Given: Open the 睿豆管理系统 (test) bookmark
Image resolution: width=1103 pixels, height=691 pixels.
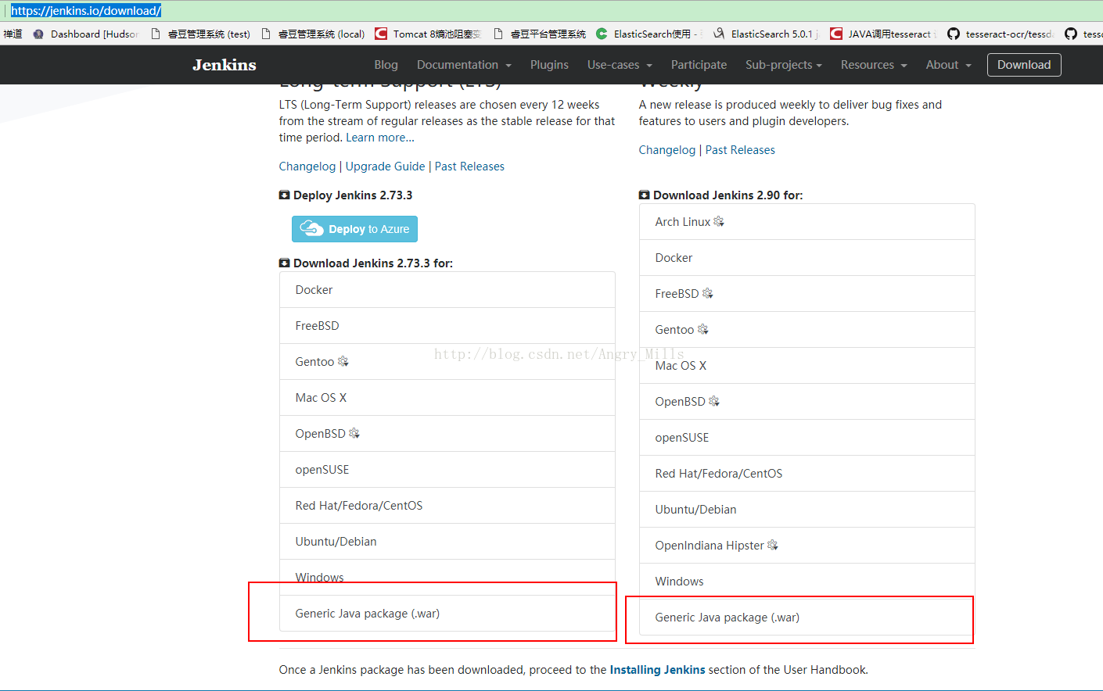Looking at the screenshot, I should coord(200,34).
